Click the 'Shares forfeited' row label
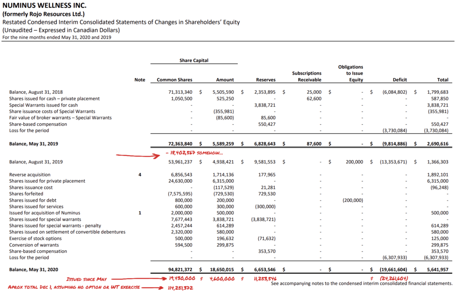 click(x=26, y=194)
